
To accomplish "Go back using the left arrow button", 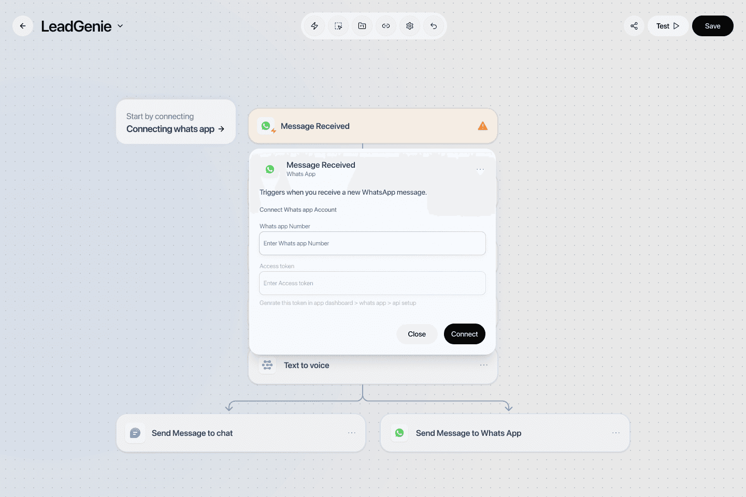I will point(23,26).
